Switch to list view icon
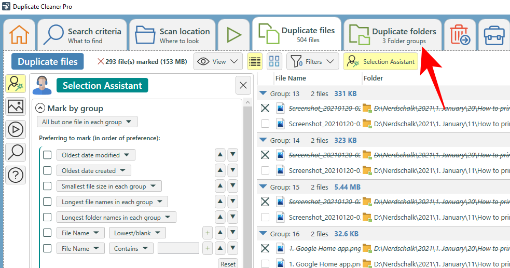This screenshot has width=510, height=268. (x=255, y=61)
